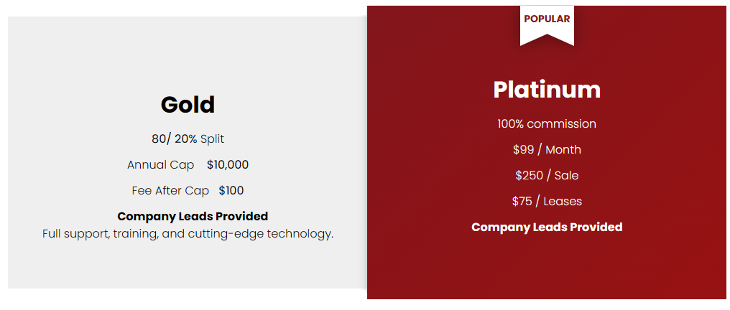Click Company Leads Provided in Gold card
730x310 pixels.
pyautogui.click(x=193, y=216)
